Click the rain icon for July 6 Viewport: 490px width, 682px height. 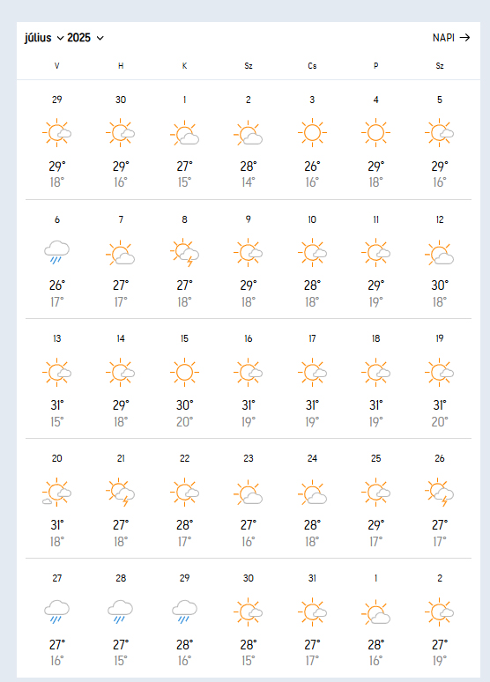pos(56,252)
